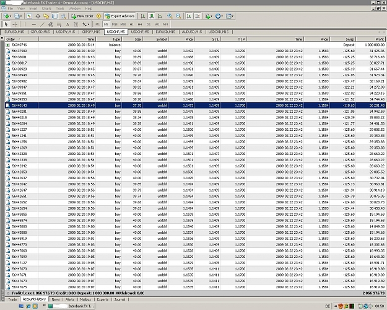Select order row 56440143
Viewport: 387px width, 310px height.
(x=195, y=105)
